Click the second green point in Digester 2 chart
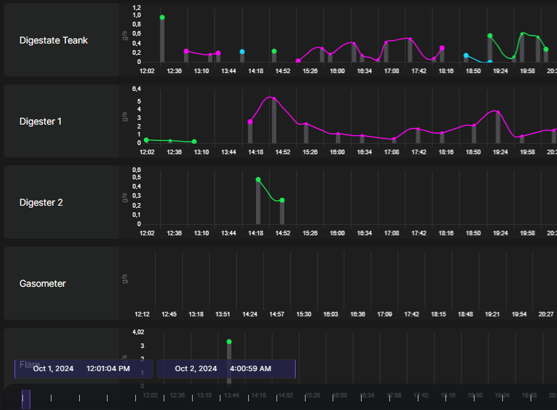Image resolution: width=557 pixels, height=410 pixels. click(282, 200)
